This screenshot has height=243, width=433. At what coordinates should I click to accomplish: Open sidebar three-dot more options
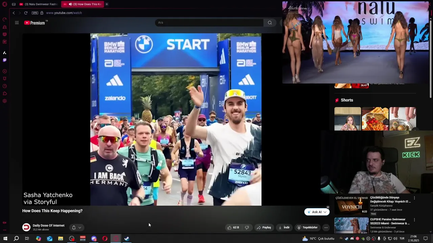(x=5, y=230)
